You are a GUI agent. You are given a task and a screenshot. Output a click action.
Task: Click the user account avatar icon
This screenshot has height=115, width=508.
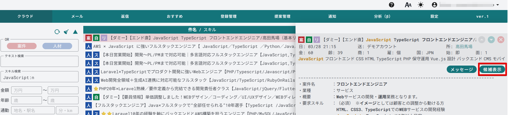(x=435, y=5)
